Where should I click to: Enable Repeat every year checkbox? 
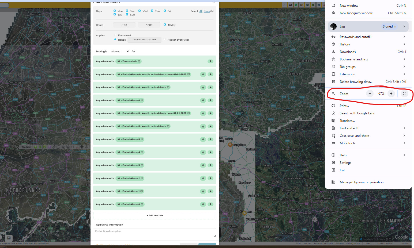165,40
